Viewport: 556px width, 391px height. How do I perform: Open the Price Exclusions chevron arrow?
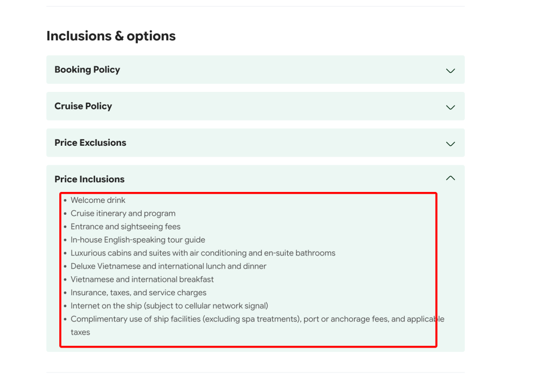tap(450, 144)
